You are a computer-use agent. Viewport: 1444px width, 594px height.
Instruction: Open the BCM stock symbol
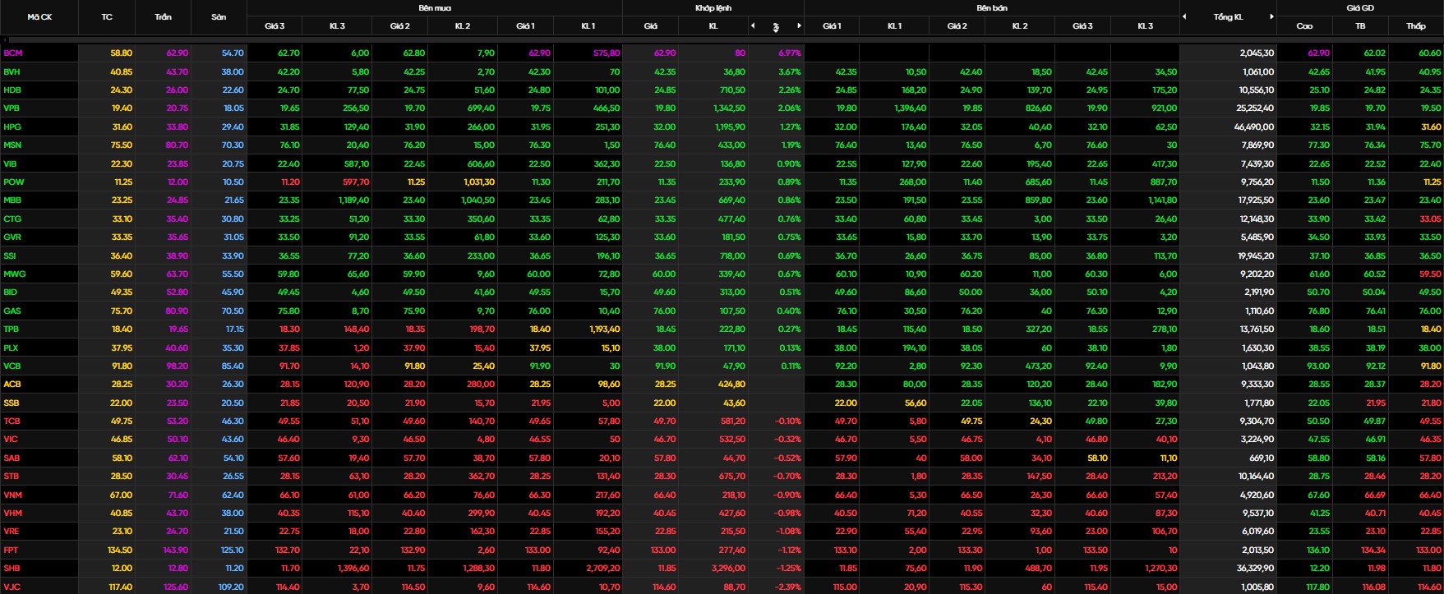pos(13,53)
